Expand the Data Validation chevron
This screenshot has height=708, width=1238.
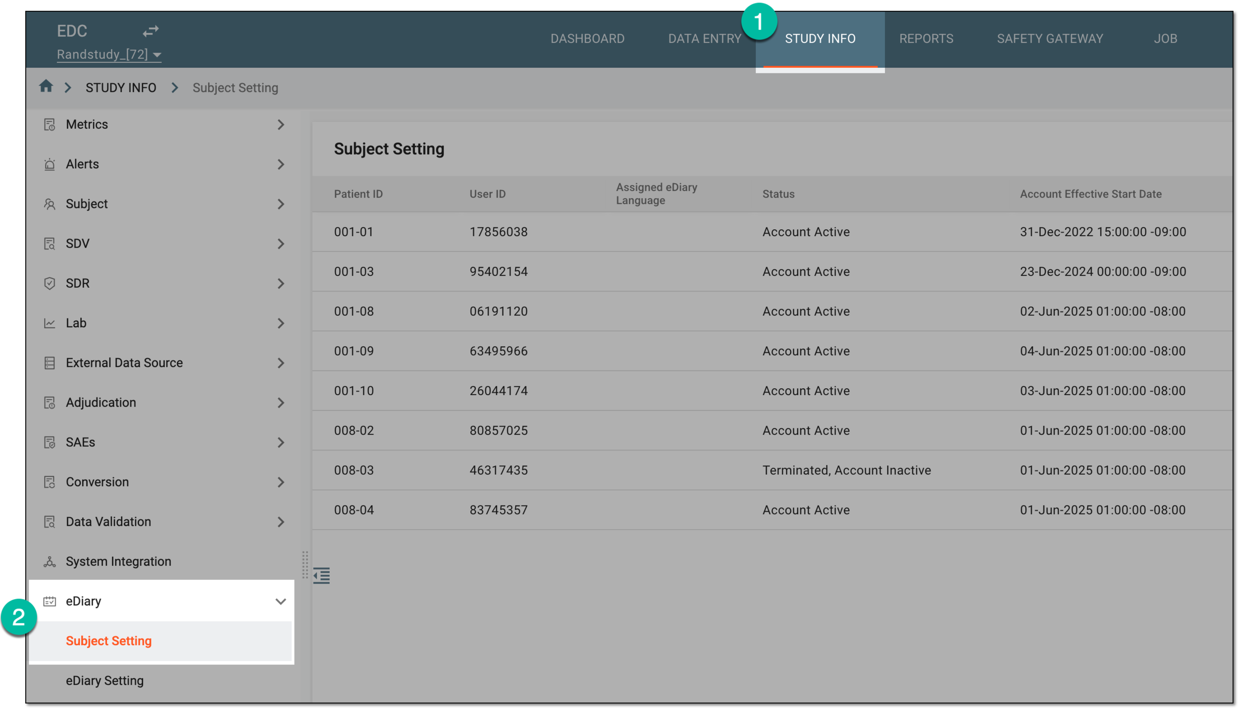coord(281,522)
